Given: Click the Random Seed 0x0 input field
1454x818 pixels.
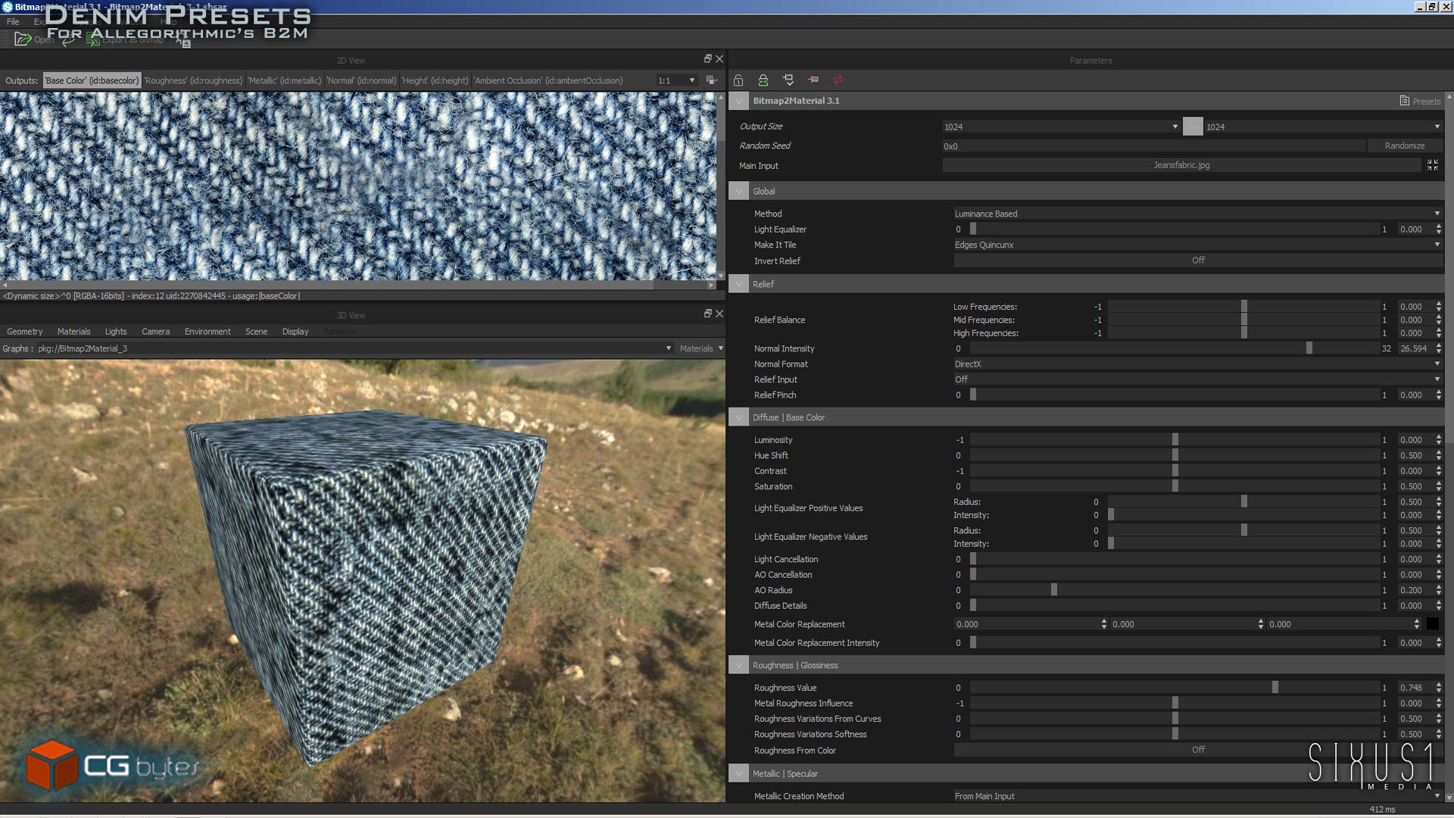Looking at the screenshot, I should point(1154,146).
